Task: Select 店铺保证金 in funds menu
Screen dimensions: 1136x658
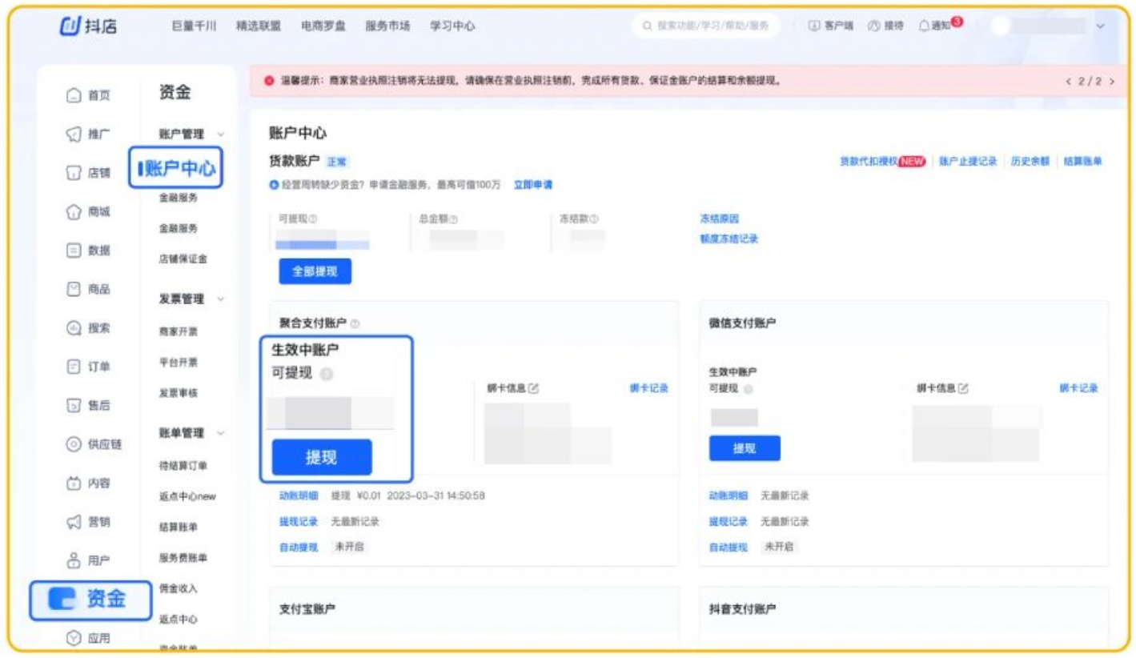Action: 183,259
